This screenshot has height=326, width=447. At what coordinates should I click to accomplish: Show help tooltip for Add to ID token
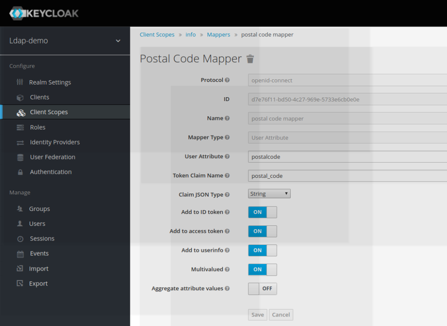pyautogui.click(x=227, y=212)
